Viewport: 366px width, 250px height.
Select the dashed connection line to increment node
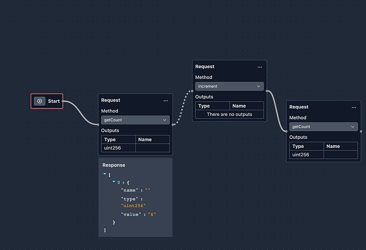(x=183, y=106)
